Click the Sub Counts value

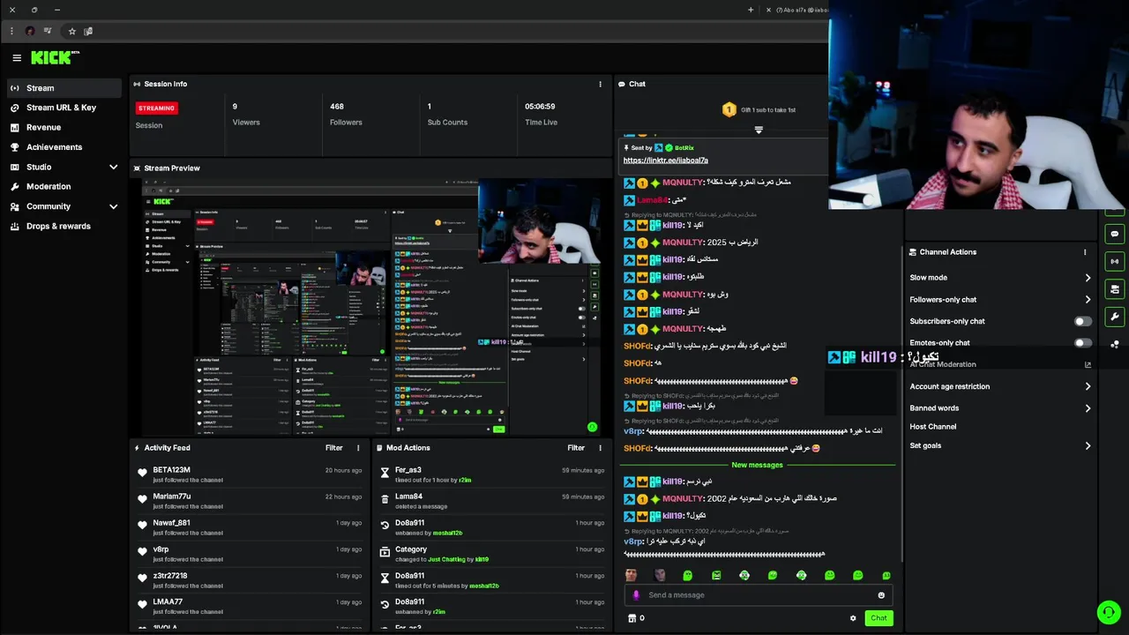coord(430,107)
